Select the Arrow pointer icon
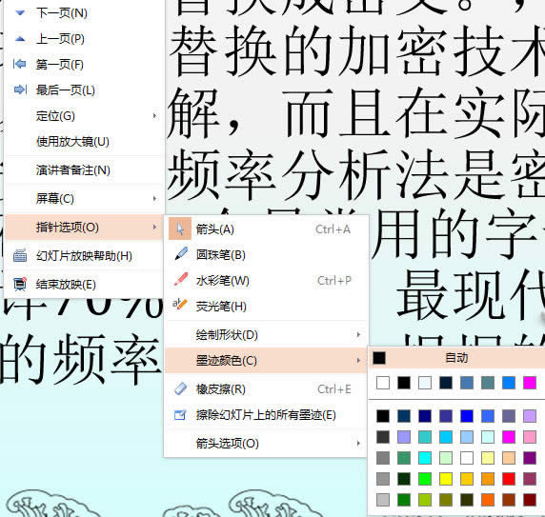545x517 pixels. pyautogui.click(x=180, y=229)
